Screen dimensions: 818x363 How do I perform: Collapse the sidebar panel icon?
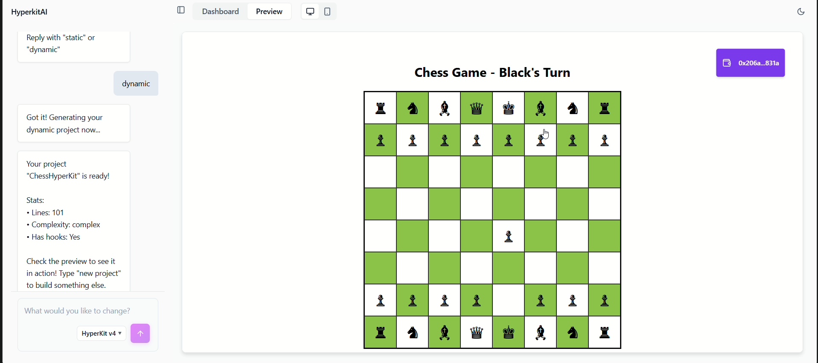pos(181,10)
